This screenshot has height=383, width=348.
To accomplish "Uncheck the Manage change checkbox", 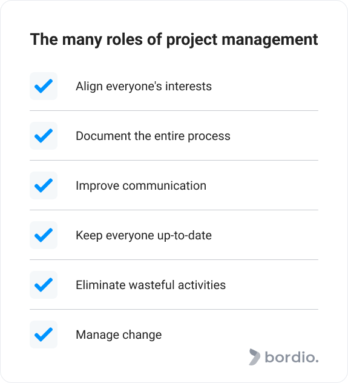I will tap(44, 335).
